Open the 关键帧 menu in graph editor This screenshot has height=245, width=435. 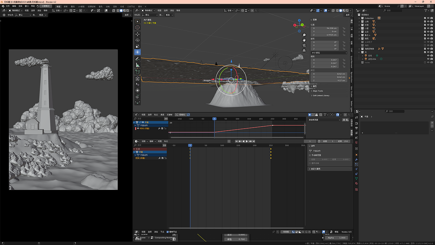tap(169, 115)
